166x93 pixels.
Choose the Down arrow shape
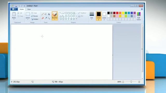[66, 19]
